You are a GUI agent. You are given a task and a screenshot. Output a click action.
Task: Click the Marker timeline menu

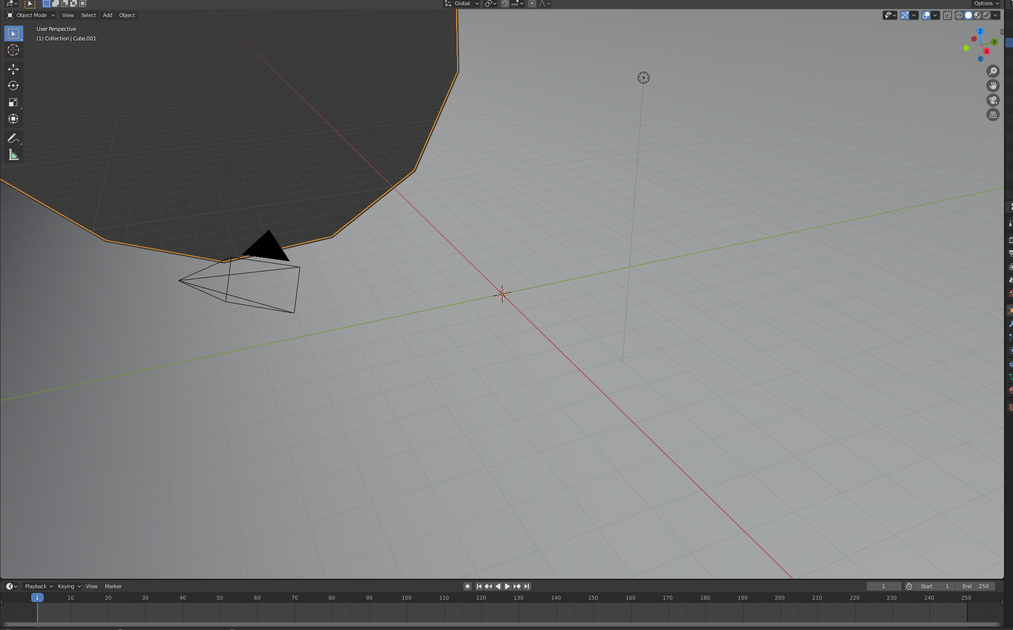(113, 586)
